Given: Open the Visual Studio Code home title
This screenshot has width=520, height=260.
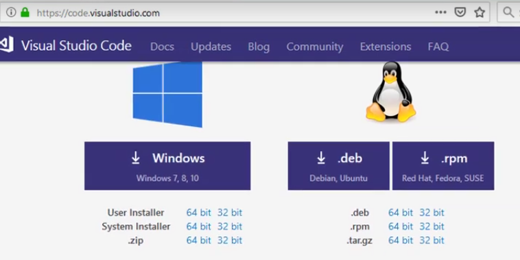Looking at the screenshot, I should click(x=76, y=46).
